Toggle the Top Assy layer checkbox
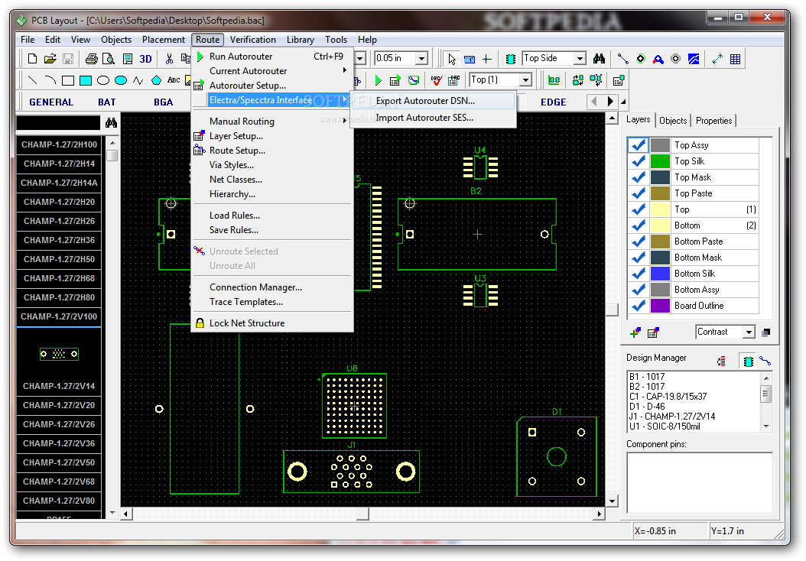 [639, 145]
